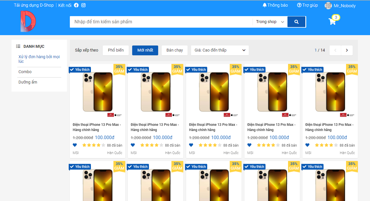Toggle the heart under the second product
This screenshot has height=201, width=370.
pos(133,145)
